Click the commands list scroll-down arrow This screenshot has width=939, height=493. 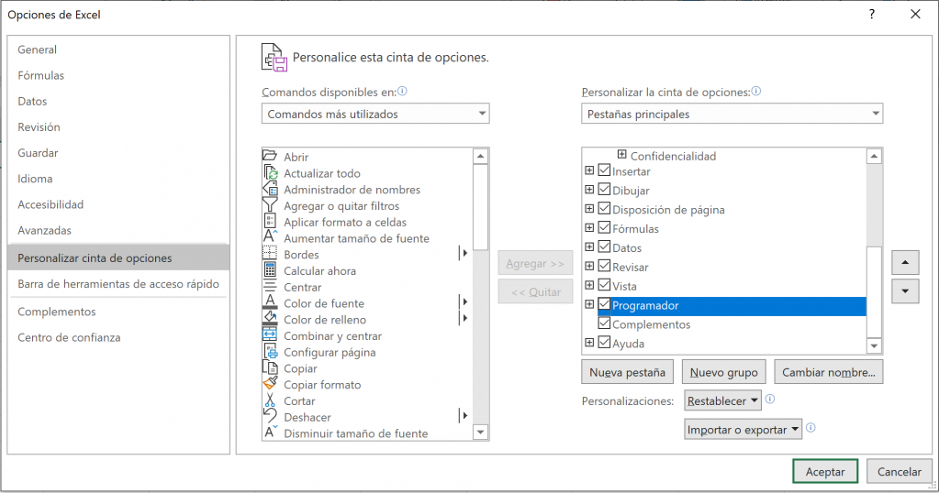click(x=480, y=432)
